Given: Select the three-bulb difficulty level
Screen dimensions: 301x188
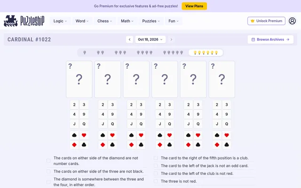Looking at the screenshot, I should click(x=120, y=53).
